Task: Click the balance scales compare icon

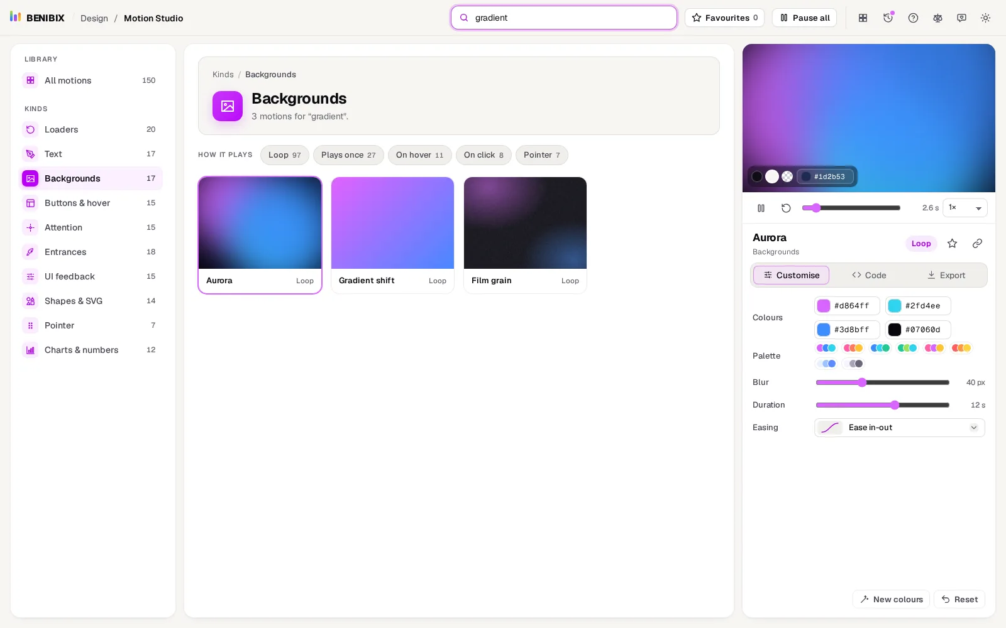Action: coord(937,18)
